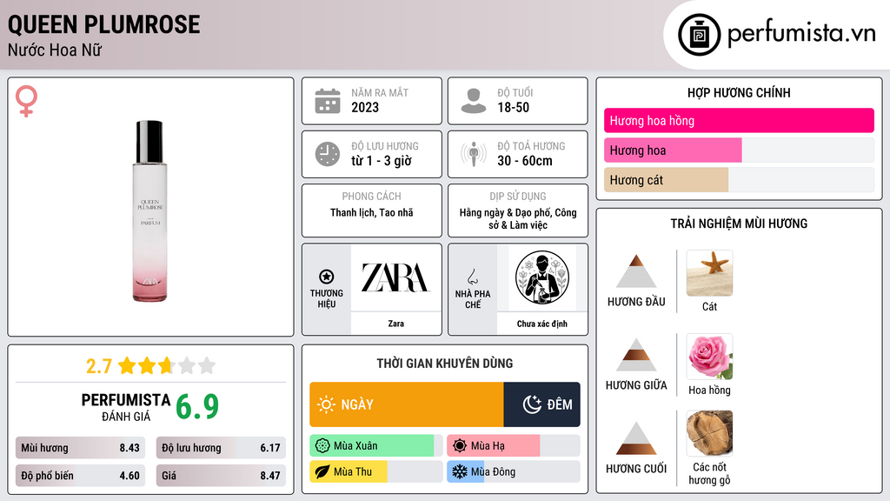Select the dark Đêm nighttime segment
Image resolution: width=890 pixels, height=501 pixels.
541,404
